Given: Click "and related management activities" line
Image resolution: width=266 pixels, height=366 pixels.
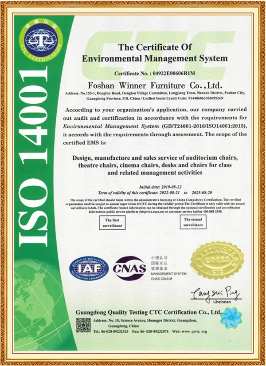Looking at the screenshot, I should click(155, 173).
